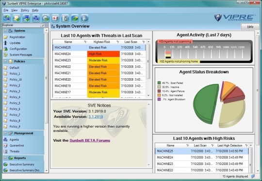Click the green globe reports toolbar icon
262x181 pixels.
[x=75, y=18]
